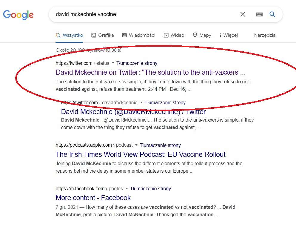
Task: Open the on-screen keyboard icon
Action: [x=259, y=14]
